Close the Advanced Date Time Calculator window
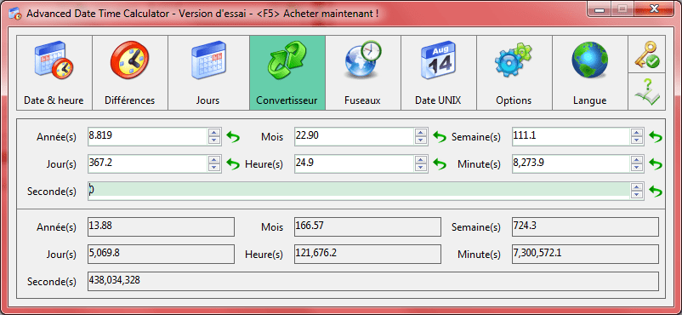 pos(654,9)
